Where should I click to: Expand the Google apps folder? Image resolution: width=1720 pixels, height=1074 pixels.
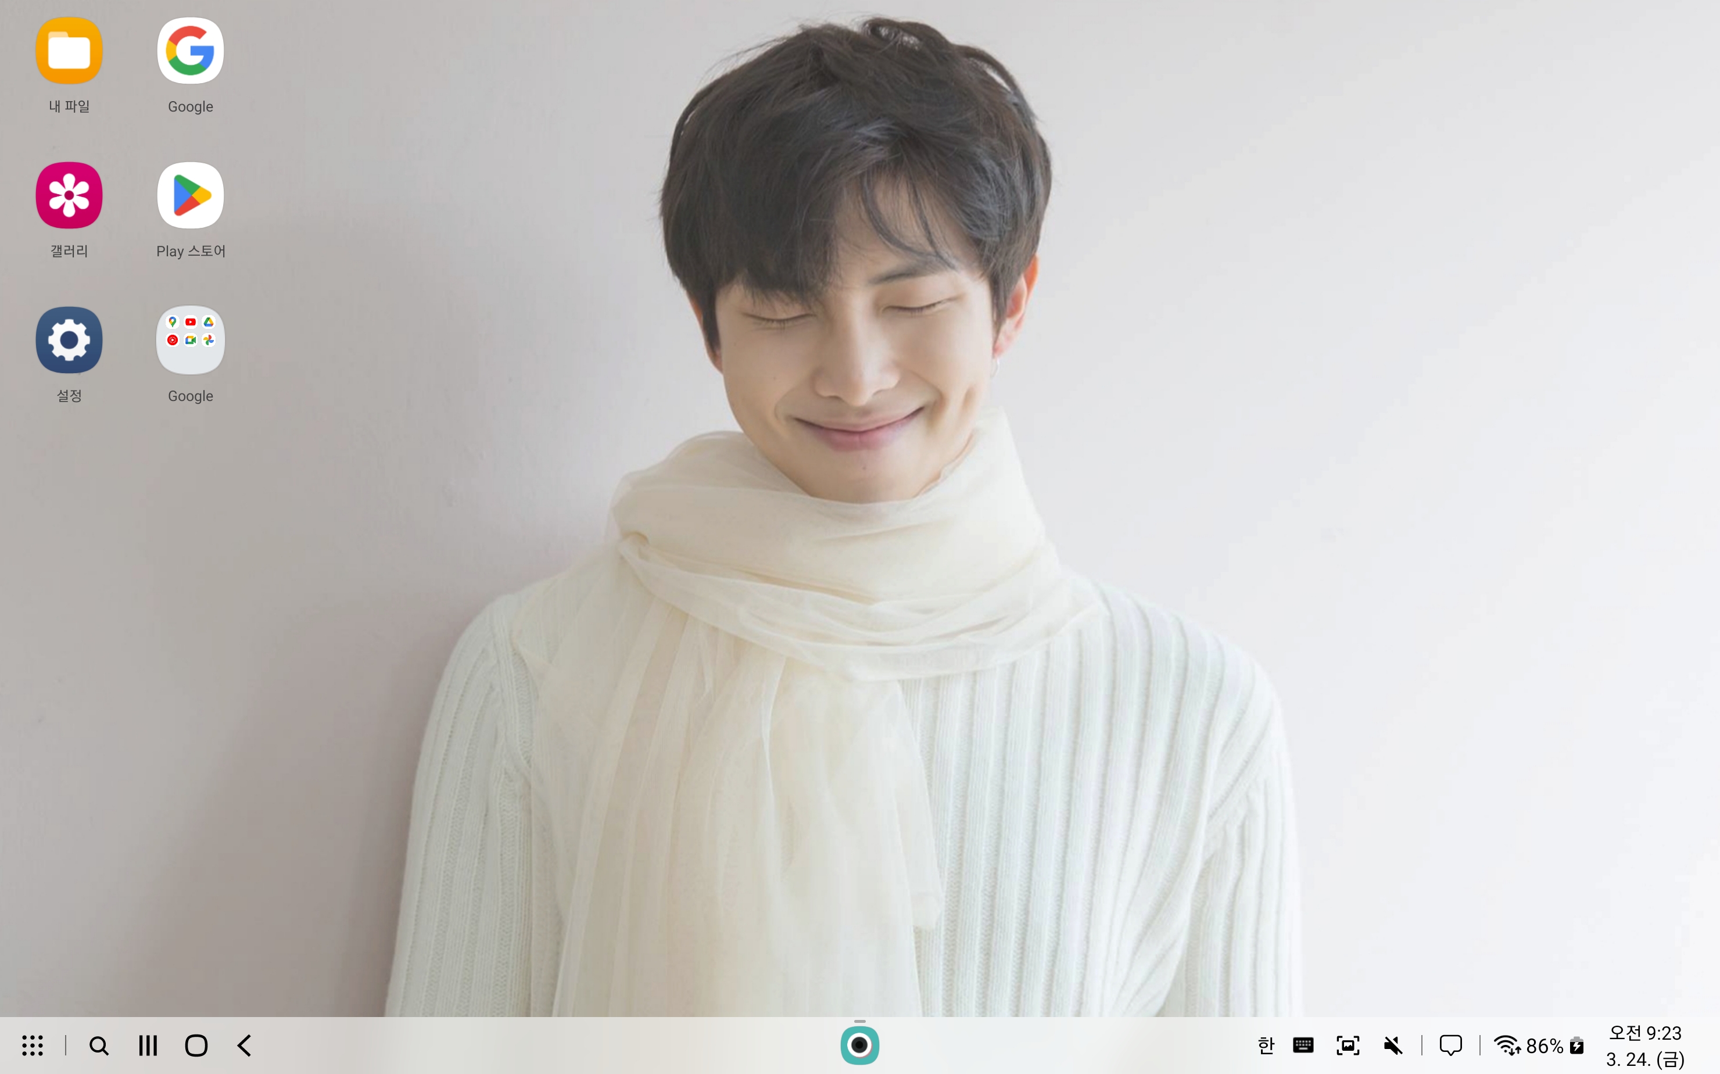click(191, 340)
